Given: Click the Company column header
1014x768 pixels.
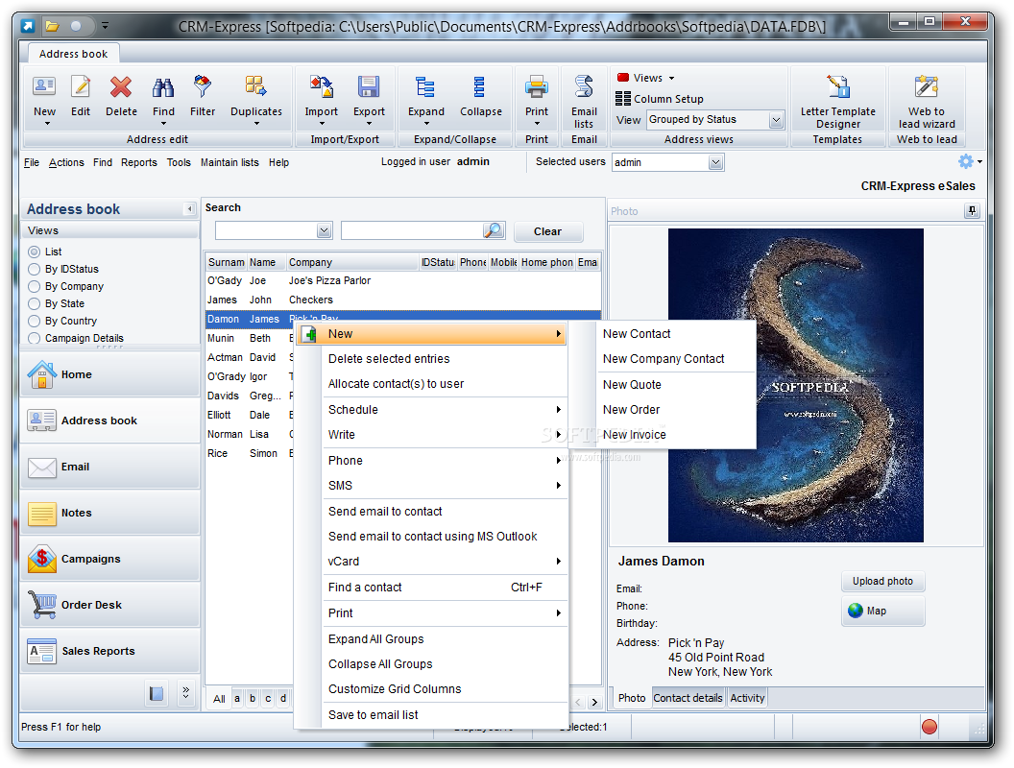Looking at the screenshot, I should (352, 262).
